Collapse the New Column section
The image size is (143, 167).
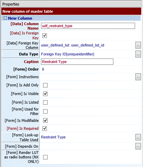(5, 18)
